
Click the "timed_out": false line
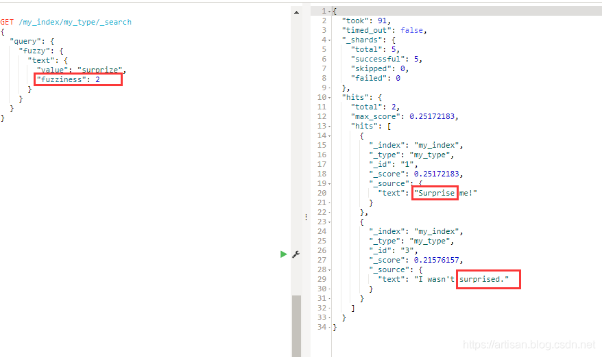[385, 30]
